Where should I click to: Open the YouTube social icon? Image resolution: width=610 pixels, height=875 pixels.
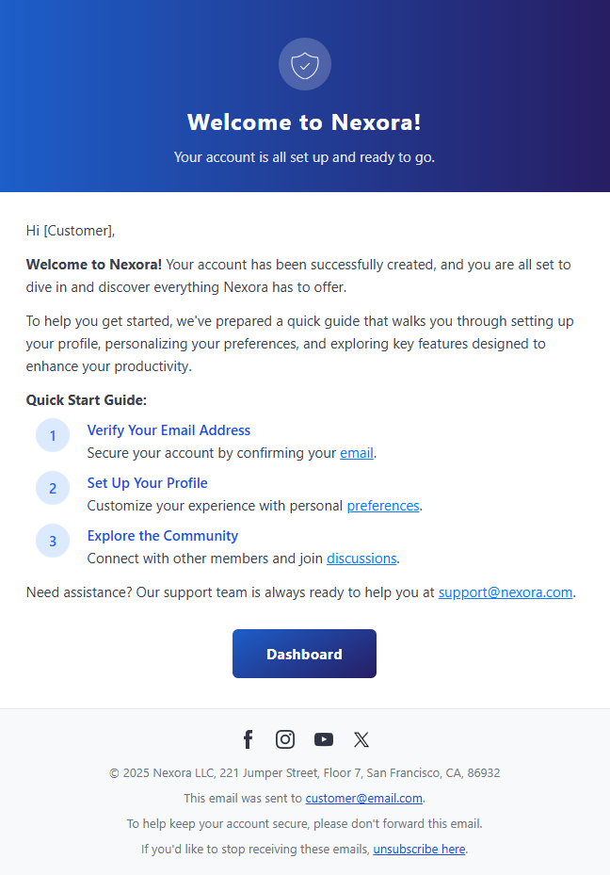click(x=324, y=739)
